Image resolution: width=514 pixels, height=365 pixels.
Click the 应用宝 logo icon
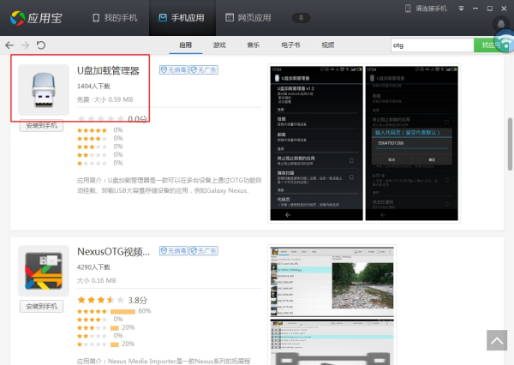17,18
